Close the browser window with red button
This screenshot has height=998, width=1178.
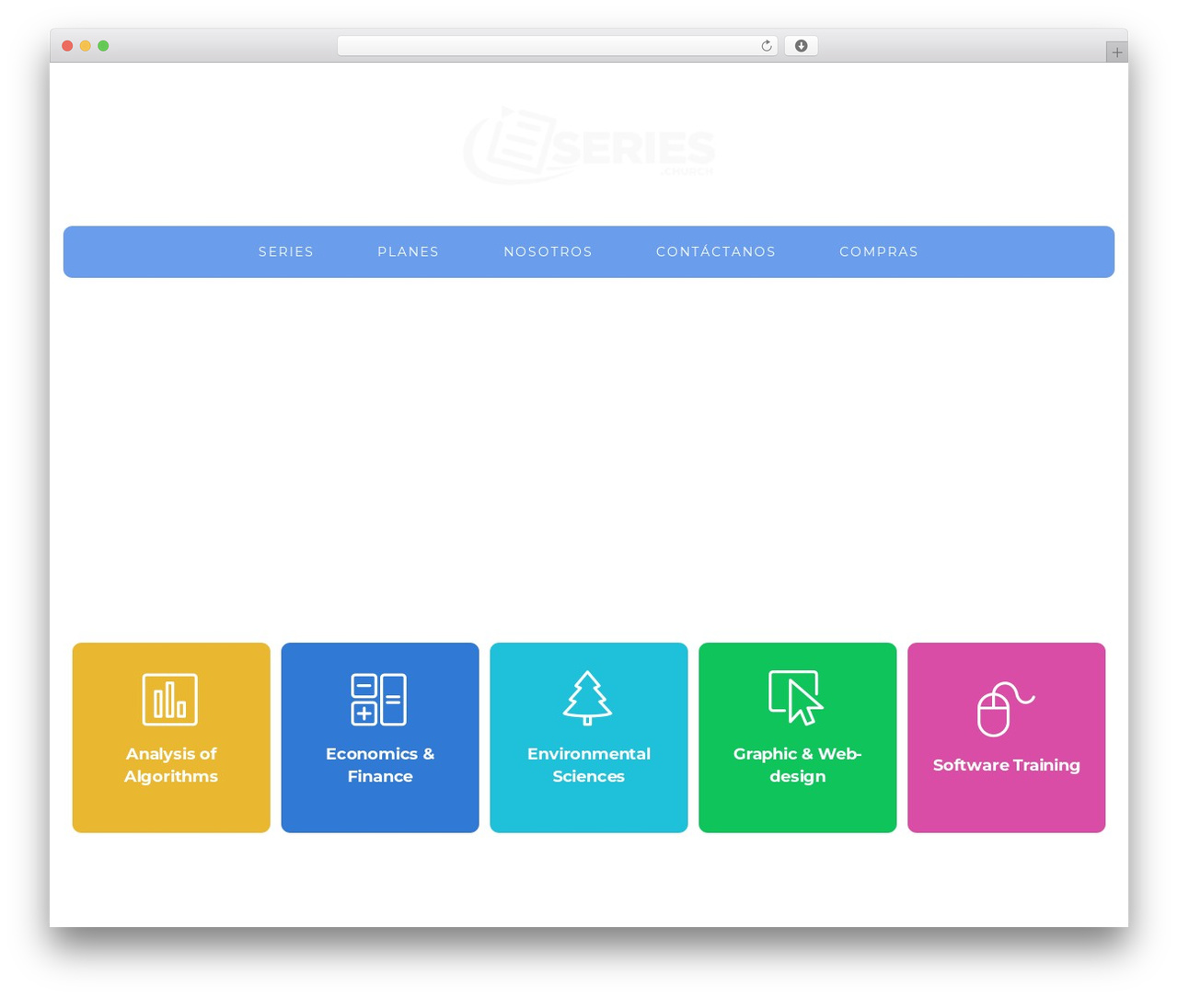67,46
